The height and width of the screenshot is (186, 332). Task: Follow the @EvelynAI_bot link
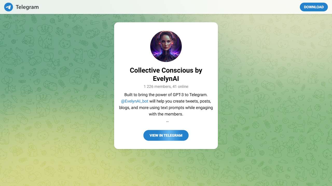pos(135,101)
